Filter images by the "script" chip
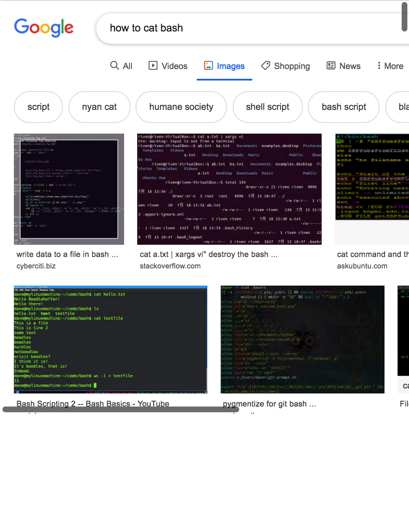Image resolution: width=409 pixels, height=505 pixels. (38, 107)
